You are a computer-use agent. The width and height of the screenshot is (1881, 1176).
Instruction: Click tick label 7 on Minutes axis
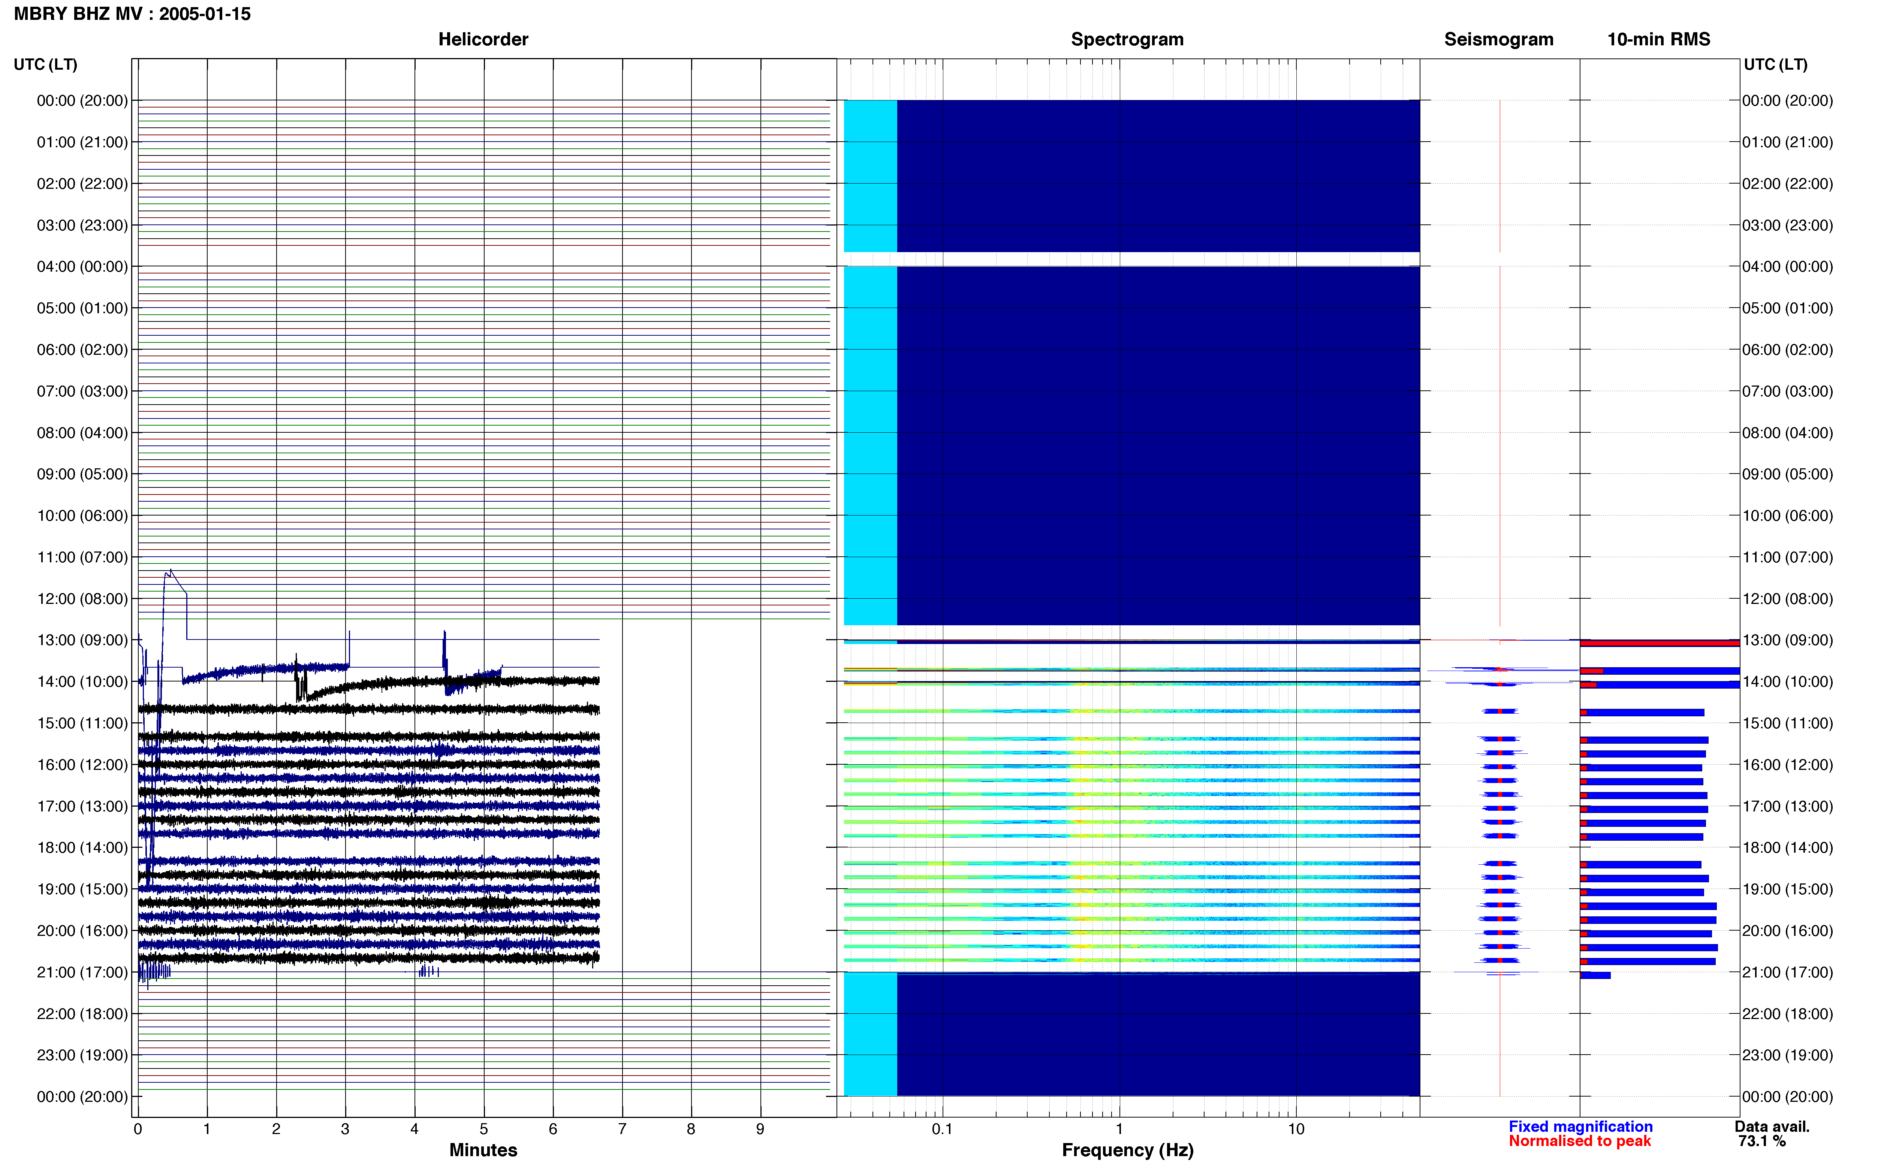623,1129
